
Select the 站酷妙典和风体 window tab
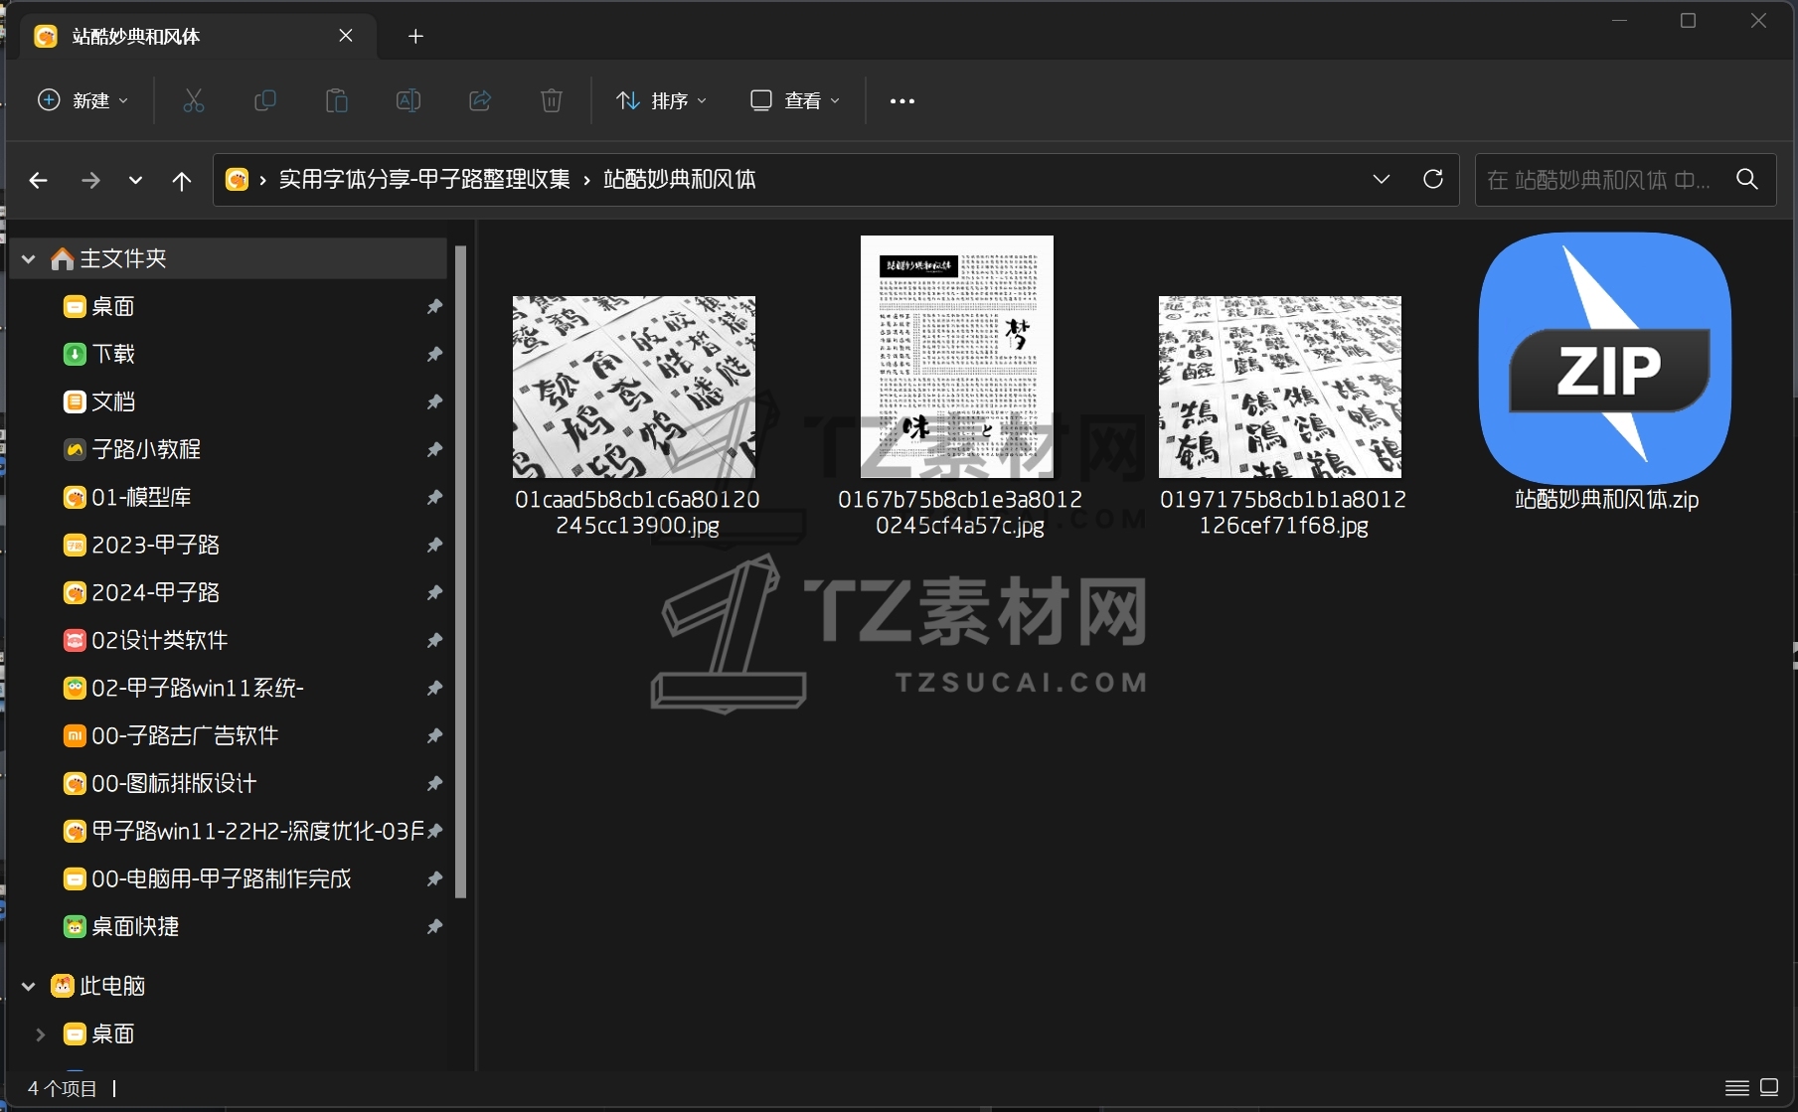(199, 37)
